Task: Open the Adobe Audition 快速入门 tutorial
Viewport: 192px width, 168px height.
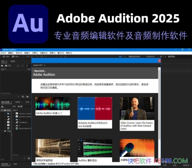Action: point(52,106)
